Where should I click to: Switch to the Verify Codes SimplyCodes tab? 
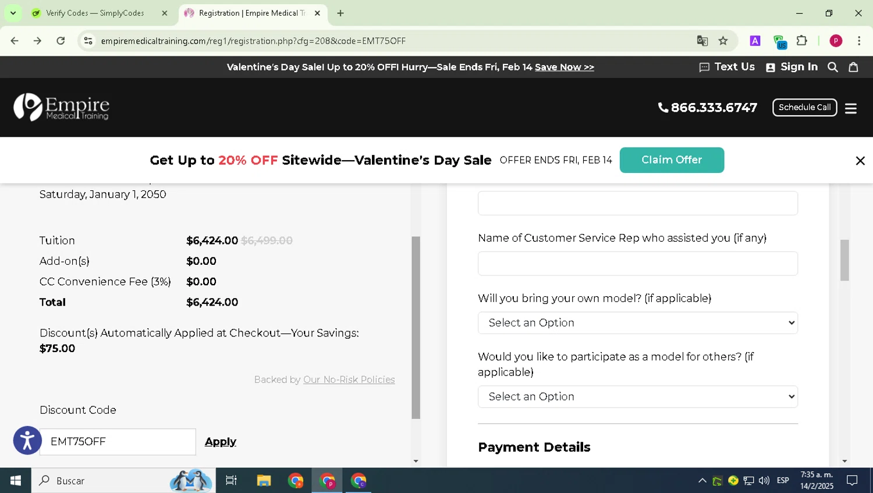[x=95, y=13]
